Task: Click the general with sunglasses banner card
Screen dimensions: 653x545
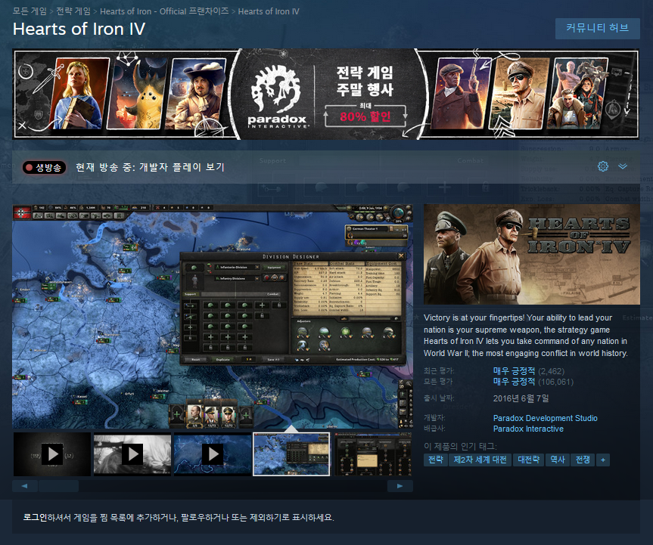Action: [x=518, y=93]
